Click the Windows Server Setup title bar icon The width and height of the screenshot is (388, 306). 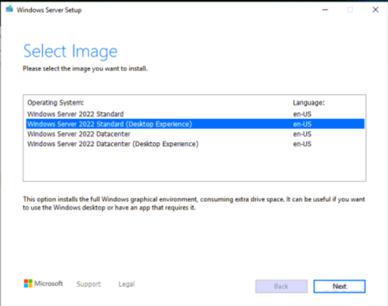click(x=10, y=9)
